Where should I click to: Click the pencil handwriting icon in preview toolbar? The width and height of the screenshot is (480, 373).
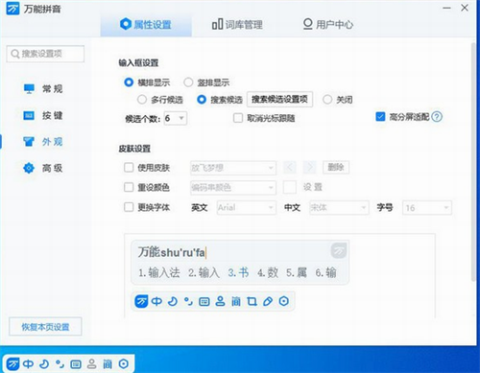click(268, 301)
